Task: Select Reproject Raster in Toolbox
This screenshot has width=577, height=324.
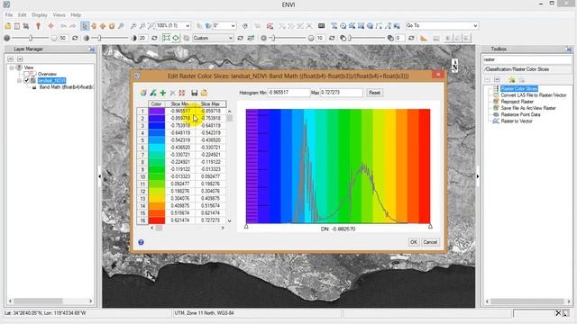Action: pyautogui.click(x=517, y=102)
